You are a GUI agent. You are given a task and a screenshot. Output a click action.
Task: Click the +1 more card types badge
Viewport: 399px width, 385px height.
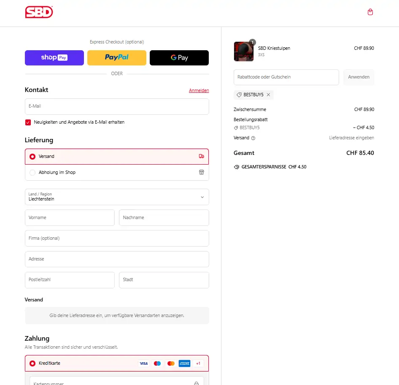click(198, 363)
